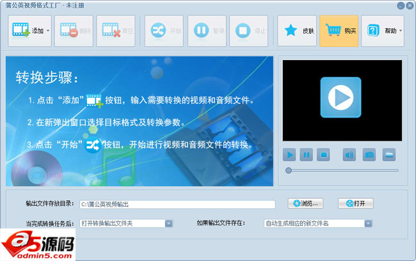
Task: Open the 皮肤 (Skin) star button
Action: point(297,31)
